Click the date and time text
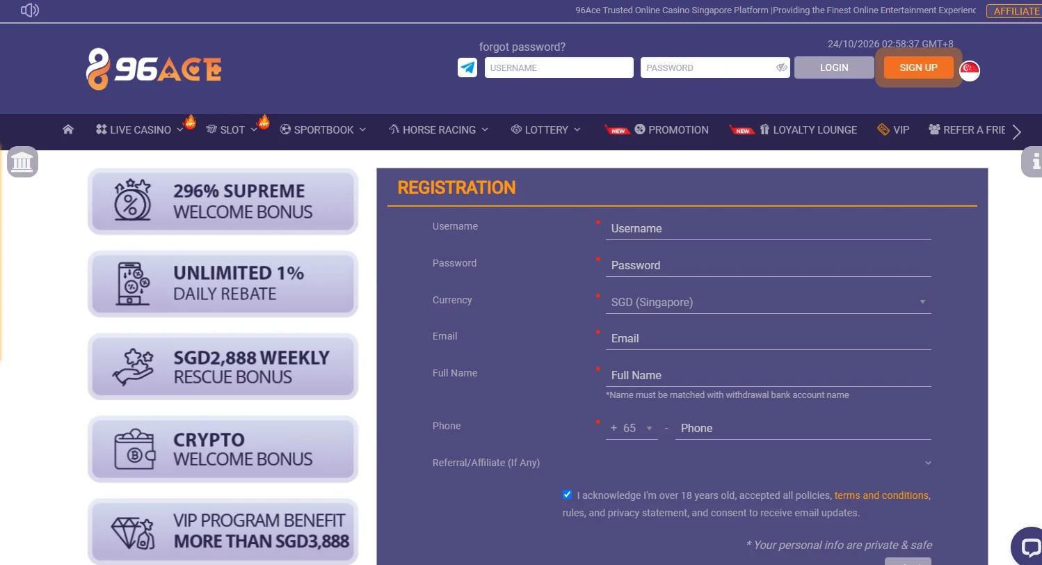 tap(890, 44)
